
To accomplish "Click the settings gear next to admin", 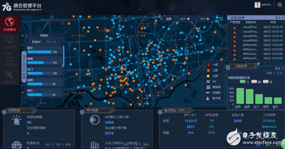I will tap(279, 5).
